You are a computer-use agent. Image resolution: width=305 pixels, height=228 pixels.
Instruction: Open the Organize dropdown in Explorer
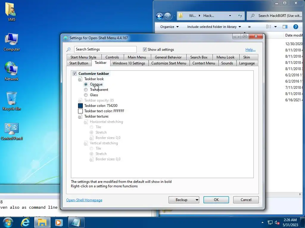[169, 27]
